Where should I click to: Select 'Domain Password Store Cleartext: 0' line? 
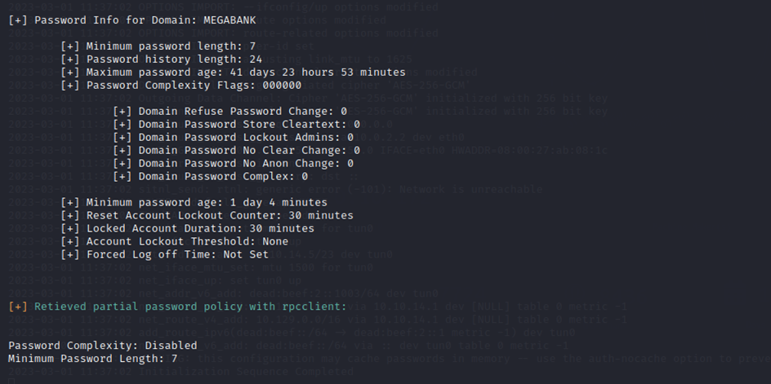point(236,125)
